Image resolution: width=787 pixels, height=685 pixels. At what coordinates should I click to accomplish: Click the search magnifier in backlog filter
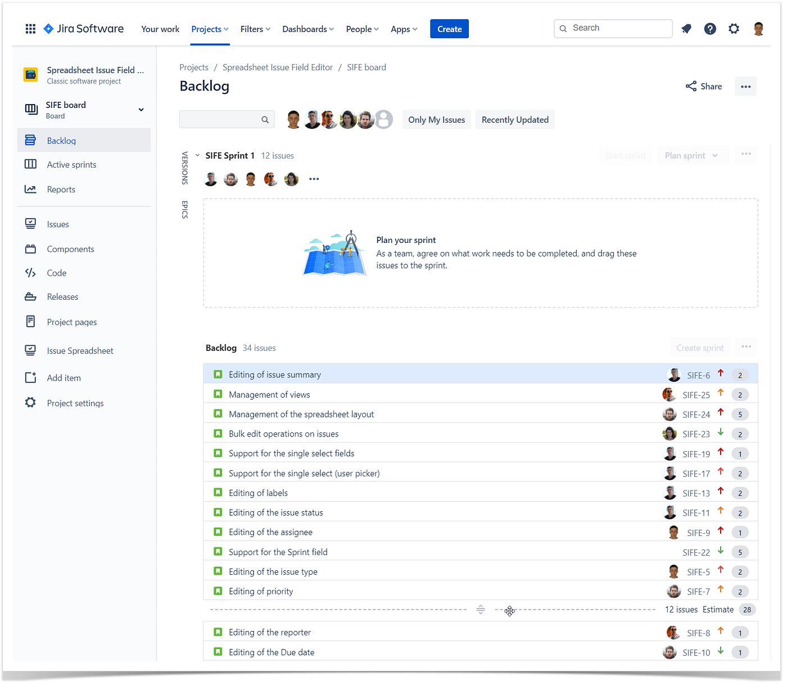coord(265,119)
